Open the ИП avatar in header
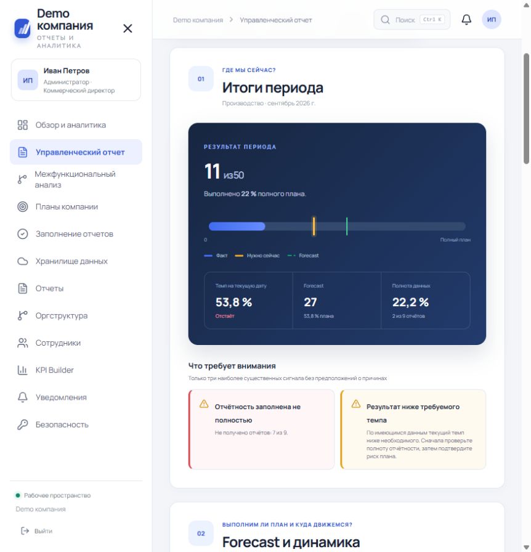This screenshot has height=552, width=531. coord(491,19)
